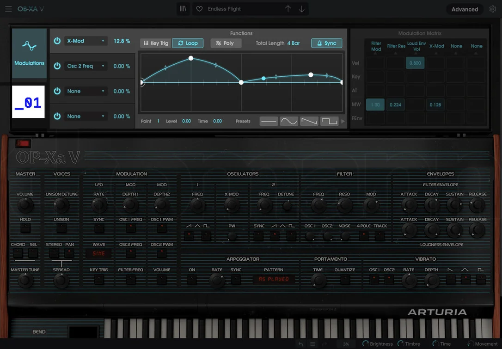Enable the Sync button in Functions

pos(326,43)
